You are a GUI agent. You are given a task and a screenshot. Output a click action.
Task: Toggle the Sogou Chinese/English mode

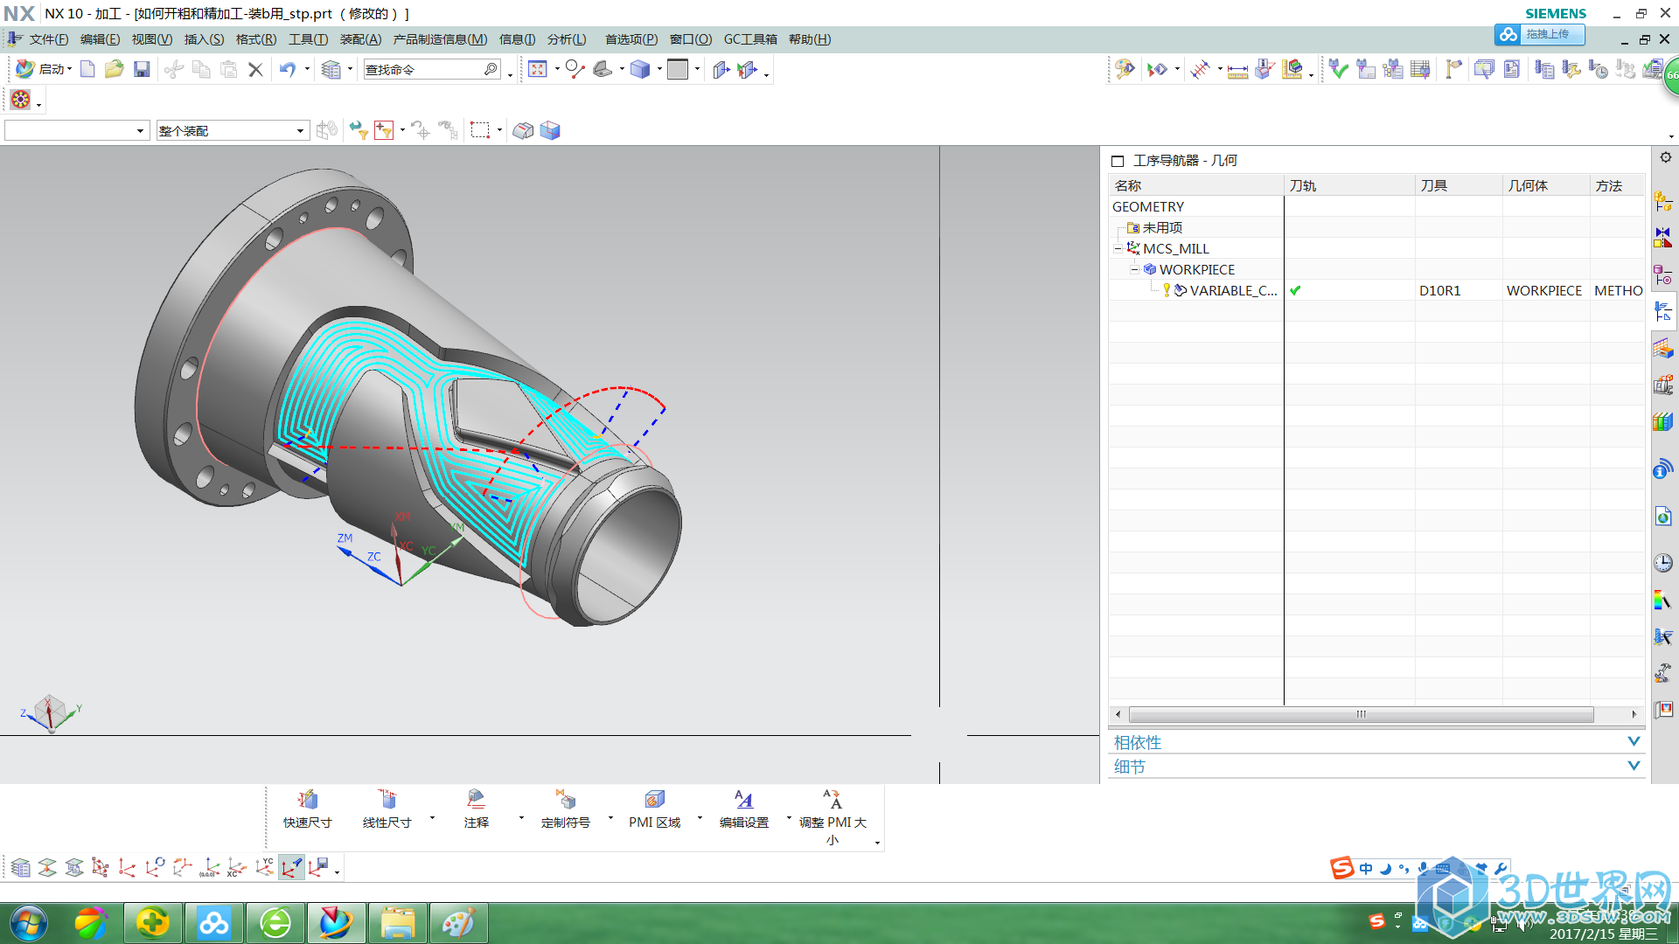[1366, 869]
